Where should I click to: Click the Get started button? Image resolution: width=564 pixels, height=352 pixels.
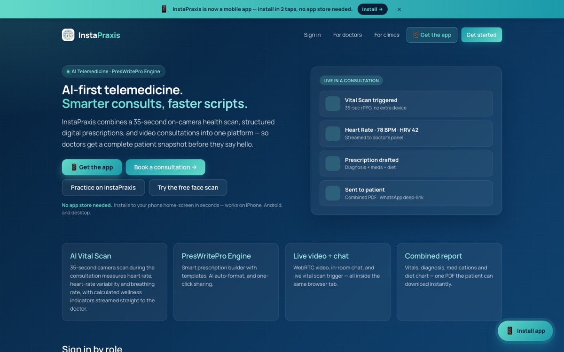481,35
